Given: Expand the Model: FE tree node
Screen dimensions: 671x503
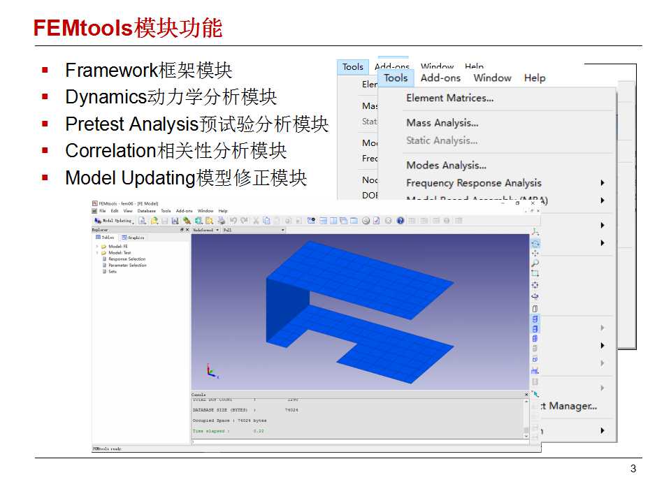Looking at the screenshot, I should pos(97,247).
